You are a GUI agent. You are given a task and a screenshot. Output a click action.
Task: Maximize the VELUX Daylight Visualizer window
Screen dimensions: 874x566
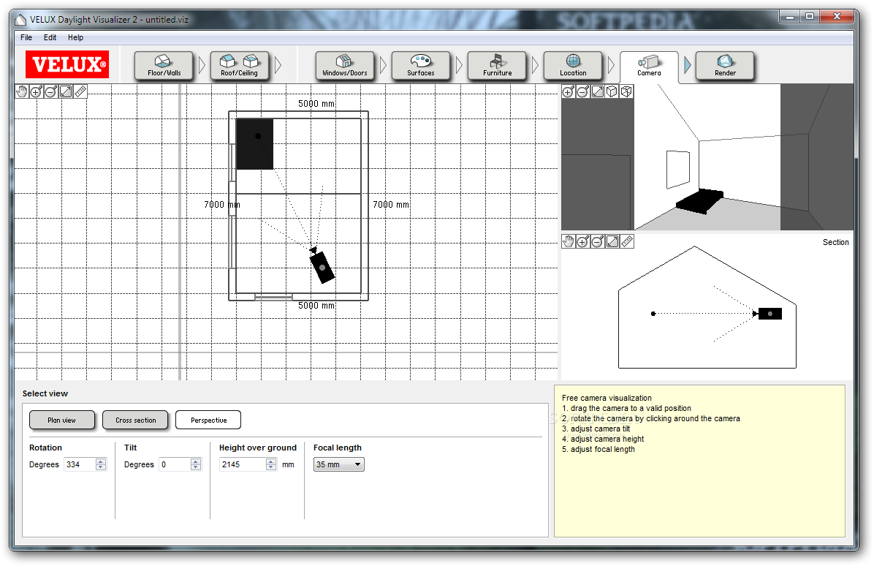pos(810,18)
